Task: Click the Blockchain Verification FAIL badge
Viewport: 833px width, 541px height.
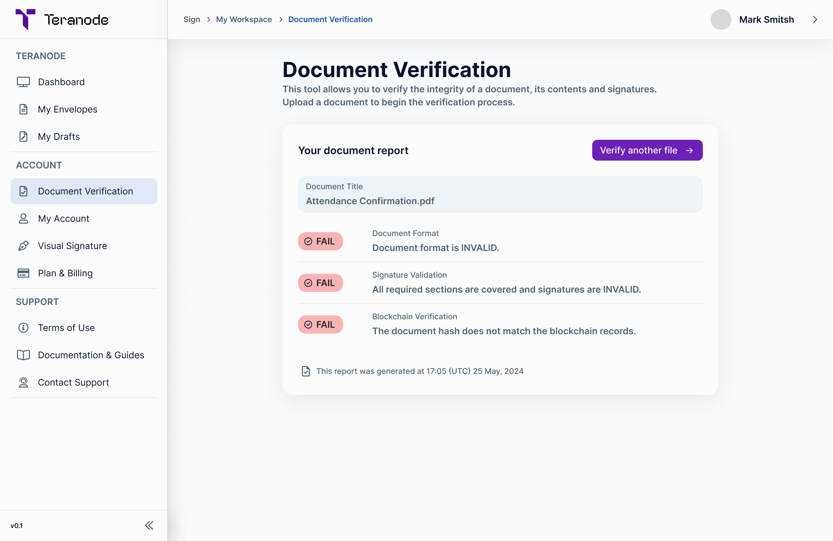Action: point(320,324)
